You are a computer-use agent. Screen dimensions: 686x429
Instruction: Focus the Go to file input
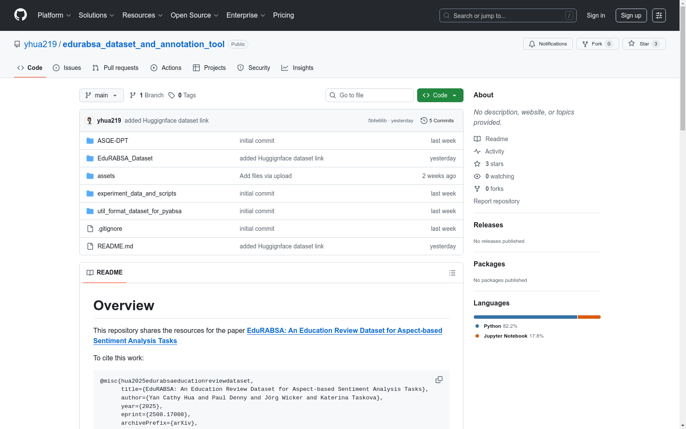coord(370,95)
